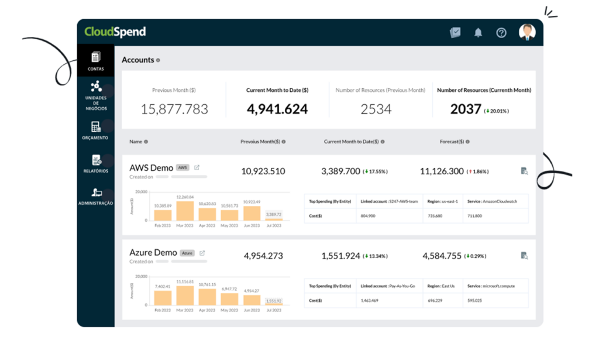The width and height of the screenshot is (599, 337).
Task: Select Azure Demo forecast 4,584.755
Action: click(x=442, y=256)
